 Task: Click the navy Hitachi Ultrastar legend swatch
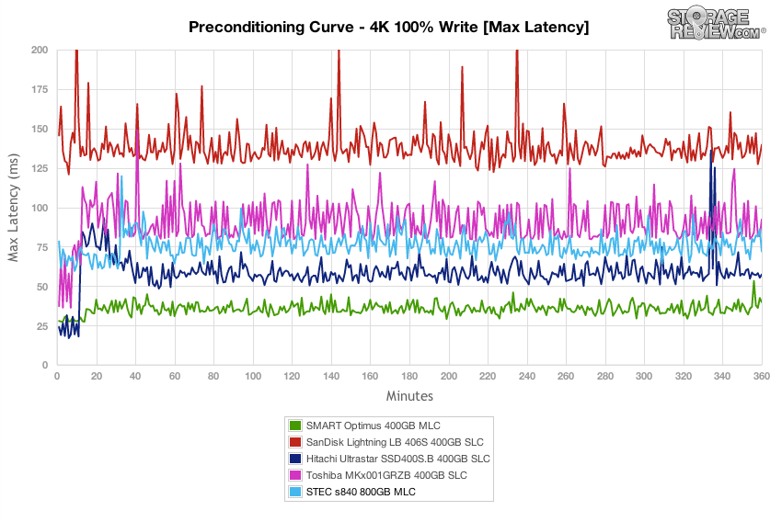point(295,459)
